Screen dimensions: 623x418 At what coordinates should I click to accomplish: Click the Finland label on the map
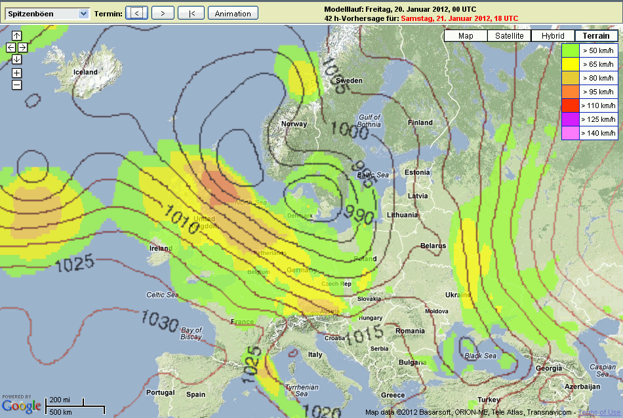coord(420,123)
